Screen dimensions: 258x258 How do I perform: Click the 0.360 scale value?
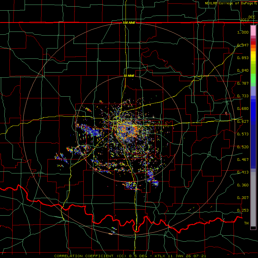point(243,185)
